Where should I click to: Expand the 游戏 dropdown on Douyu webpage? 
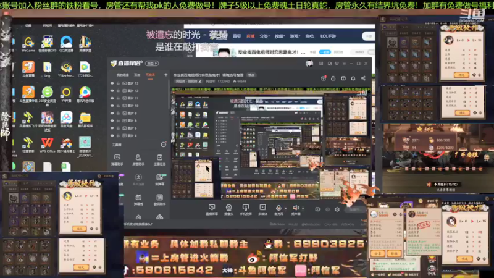tap(295, 36)
